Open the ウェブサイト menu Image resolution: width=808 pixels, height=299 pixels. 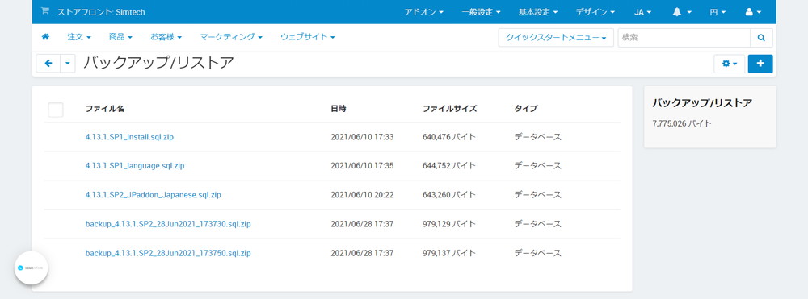coord(308,37)
